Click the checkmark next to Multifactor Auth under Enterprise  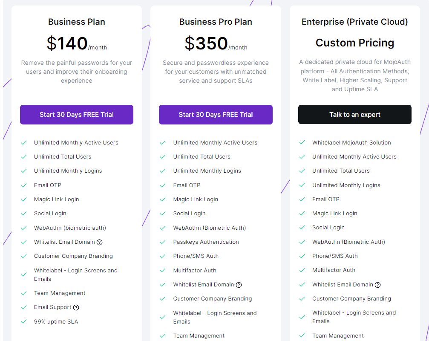pos(302,270)
